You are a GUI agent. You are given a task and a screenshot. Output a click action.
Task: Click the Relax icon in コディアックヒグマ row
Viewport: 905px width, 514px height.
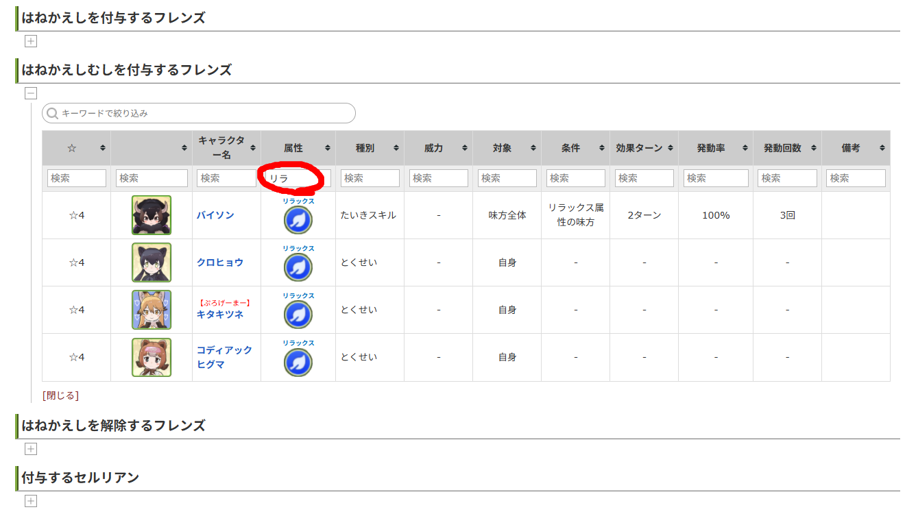[x=298, y=362]
